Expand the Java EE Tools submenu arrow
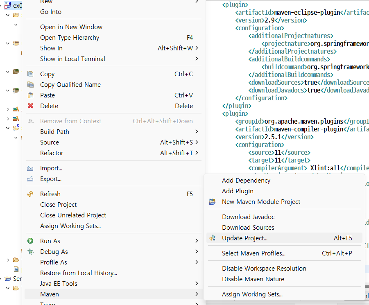The width and height of the screenshot is (369, 305). [x=197, y=283]
